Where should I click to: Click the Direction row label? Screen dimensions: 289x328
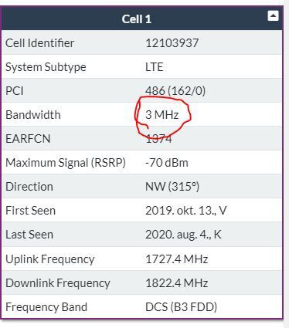coord(29,187)
